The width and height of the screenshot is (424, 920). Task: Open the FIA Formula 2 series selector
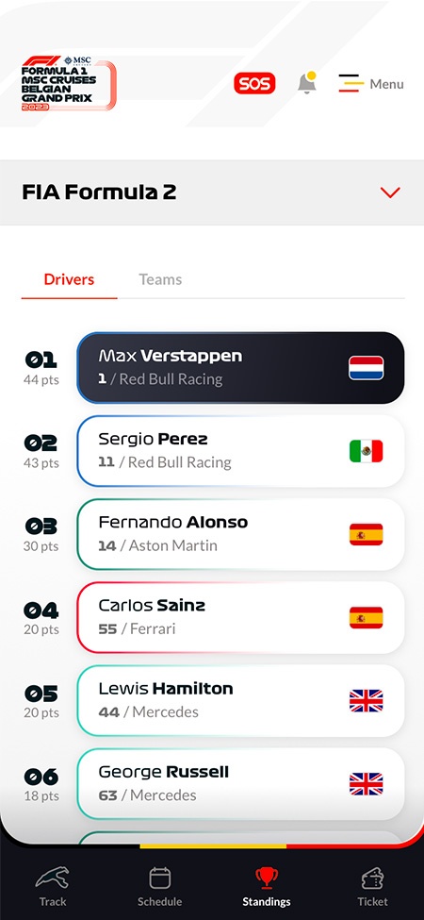coord(212,192)
